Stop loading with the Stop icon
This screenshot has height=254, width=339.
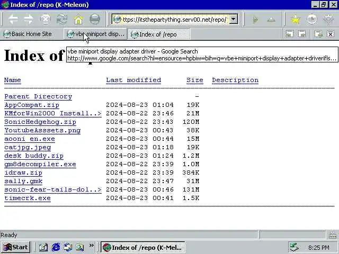(x=46, y=20)
